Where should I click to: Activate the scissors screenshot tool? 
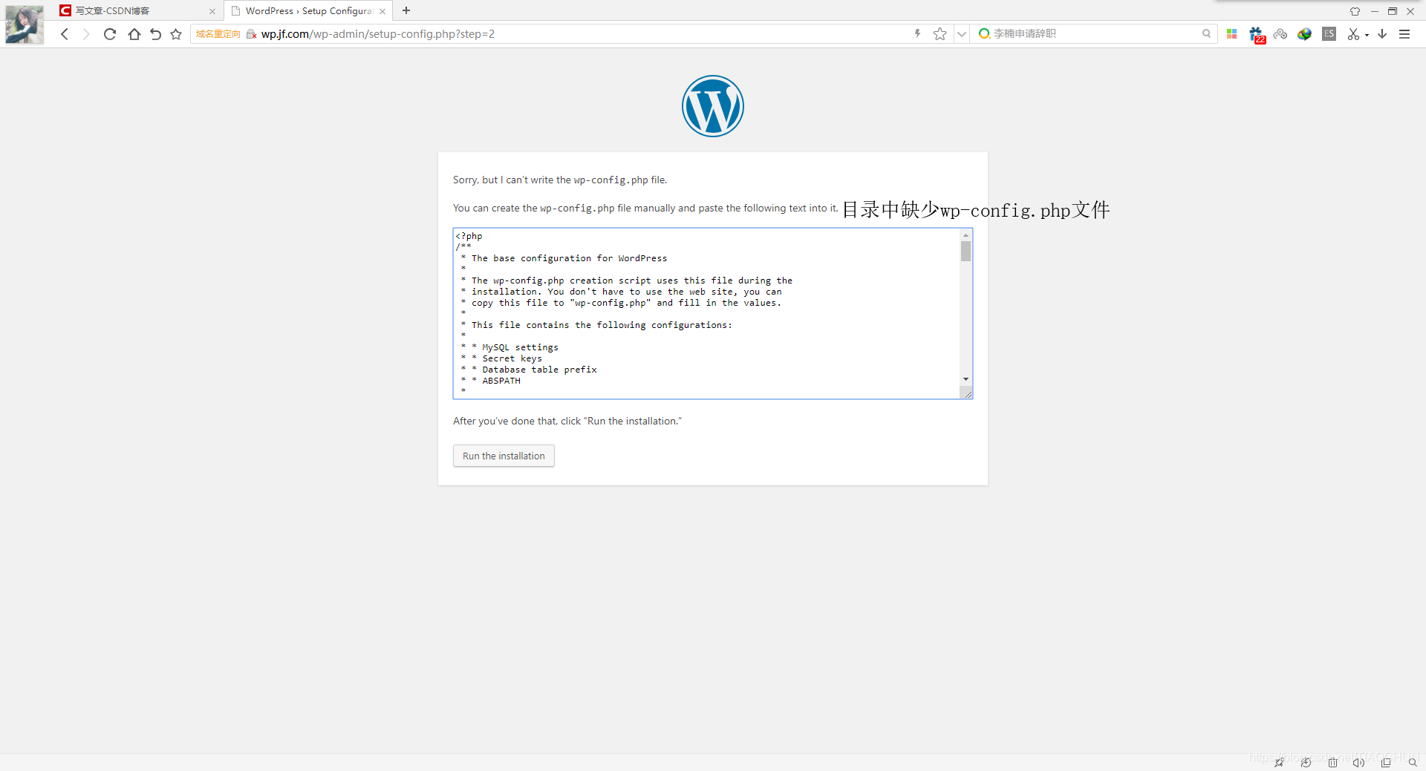(1354, 34)
